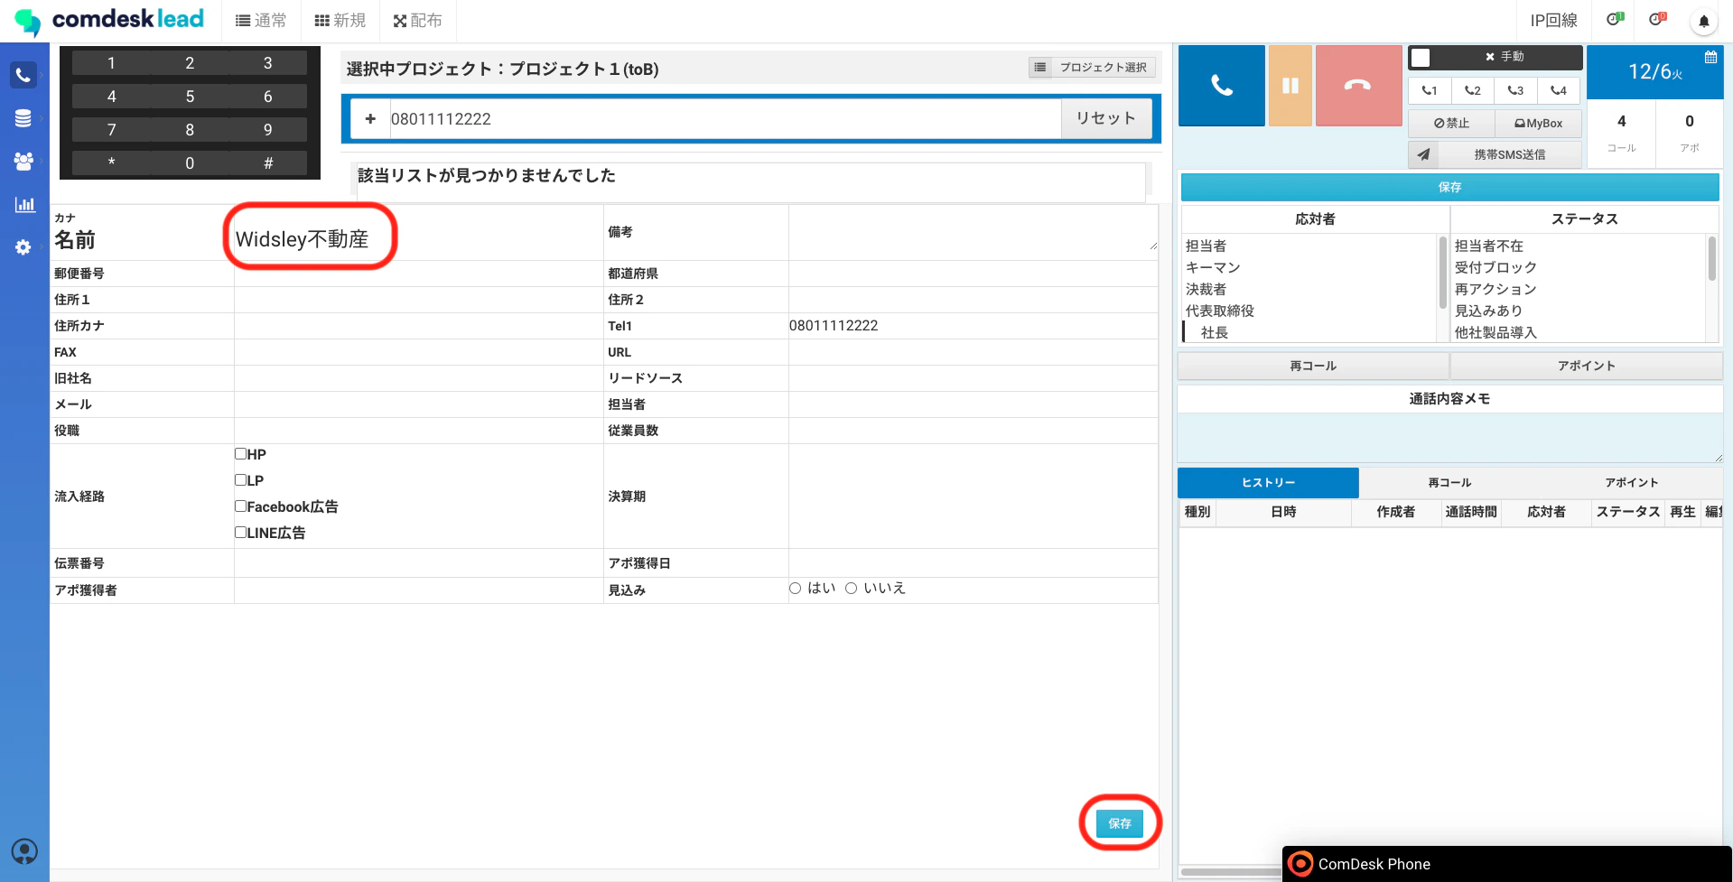Click the 再コール button under lists

[1313, 366]
